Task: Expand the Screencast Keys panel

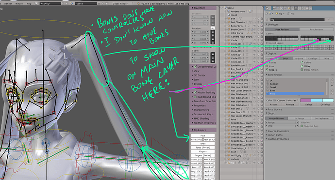Action: (x=201, y=114)
